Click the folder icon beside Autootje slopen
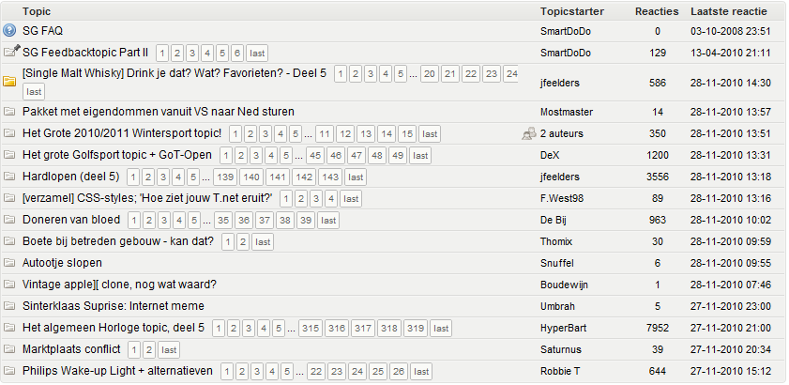 coord(10,263)
